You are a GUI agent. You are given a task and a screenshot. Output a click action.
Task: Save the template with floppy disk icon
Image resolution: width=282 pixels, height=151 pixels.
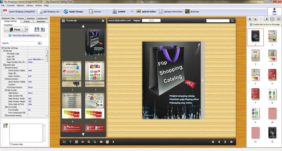pyautogui.click(x=37, y=29)
